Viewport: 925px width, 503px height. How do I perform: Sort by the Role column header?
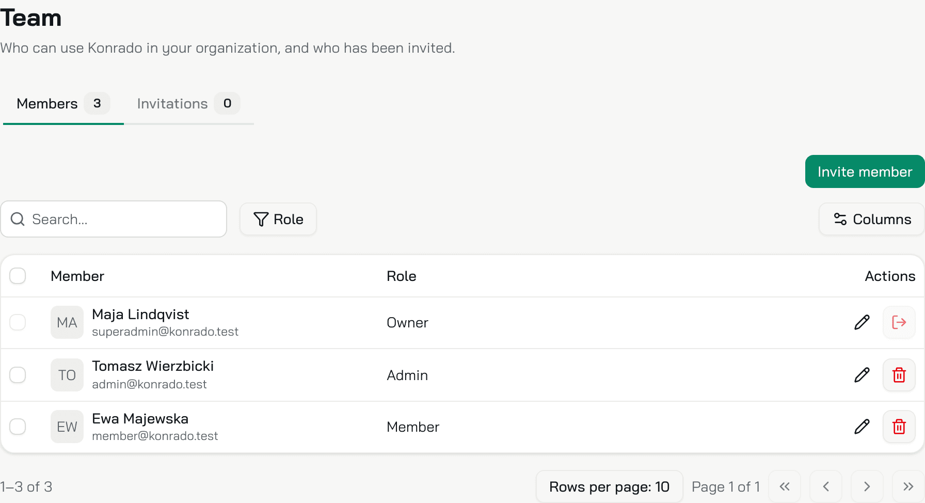pyautogui.click(x=402, y=276)
